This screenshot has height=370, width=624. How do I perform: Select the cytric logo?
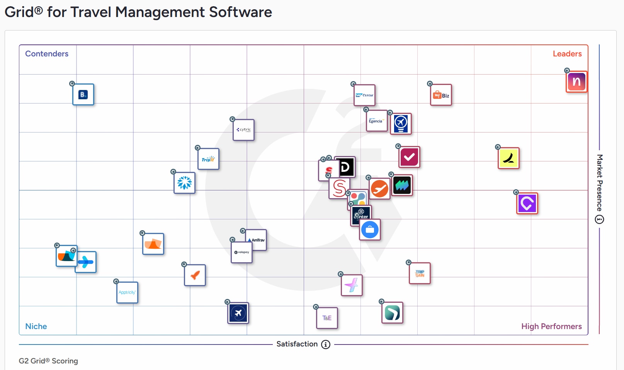coord(243,130)
